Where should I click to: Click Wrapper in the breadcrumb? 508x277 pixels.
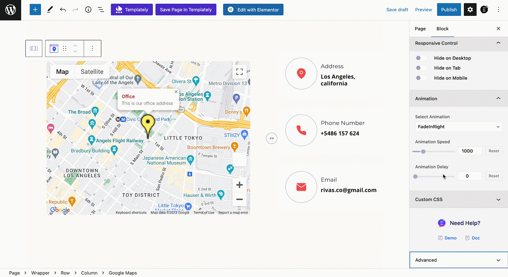[40, 273]
